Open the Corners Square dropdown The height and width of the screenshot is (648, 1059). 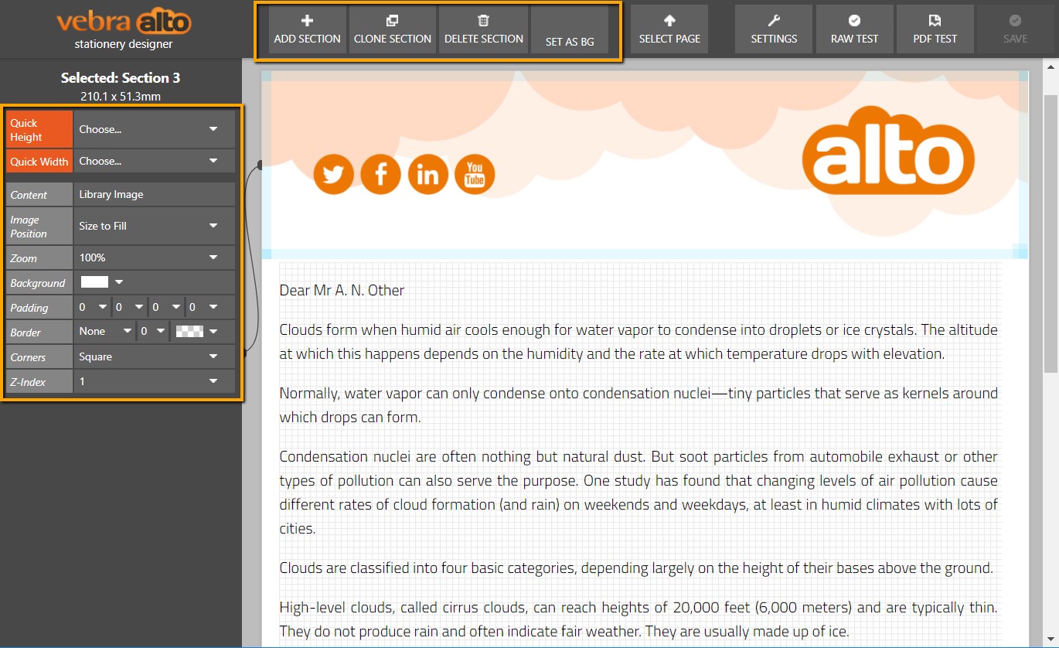click(x=154, y=356)
